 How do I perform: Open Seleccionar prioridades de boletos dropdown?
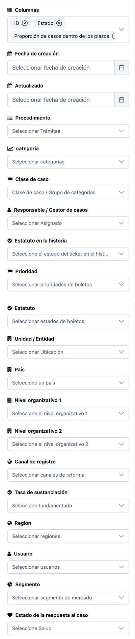coord(68,285)
